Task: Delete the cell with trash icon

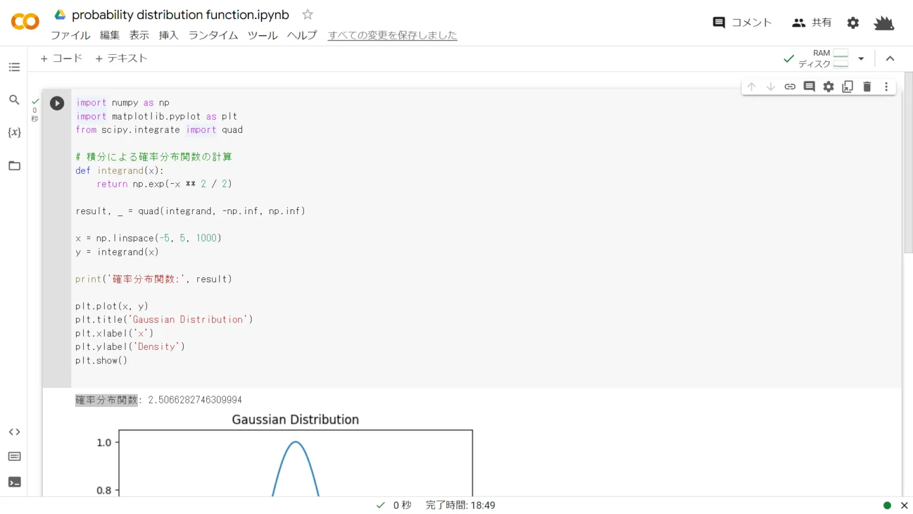Action: pos(867,87)
